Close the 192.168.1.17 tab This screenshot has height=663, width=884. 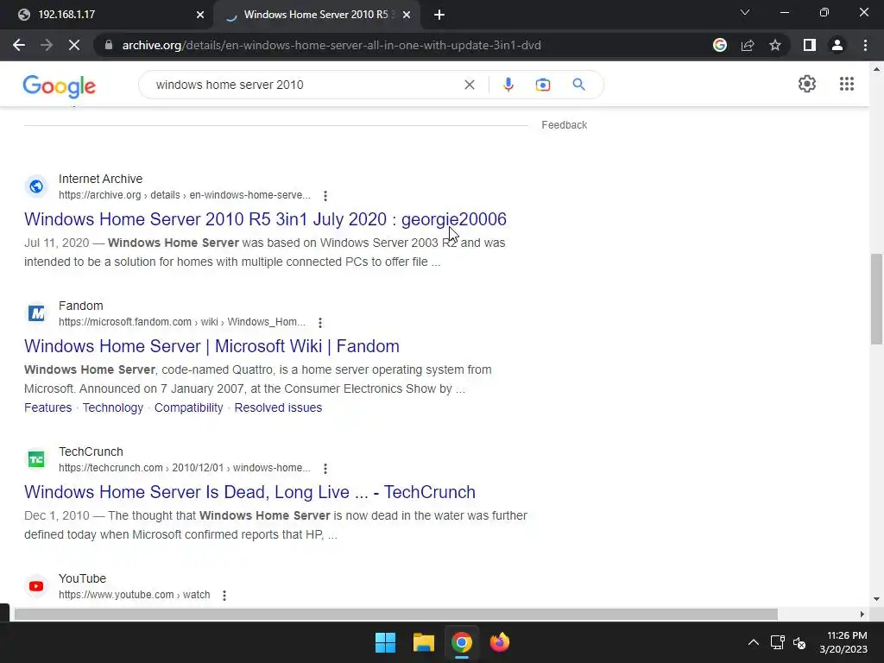click(199, 15)
